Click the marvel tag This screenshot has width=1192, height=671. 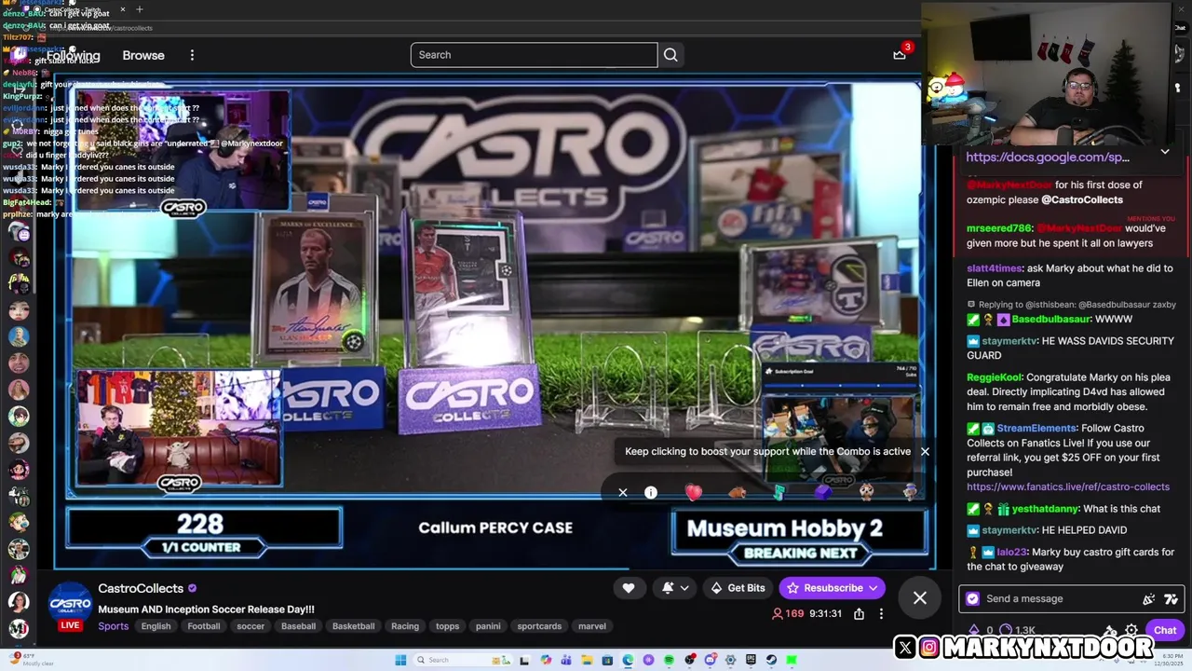pyautogui.click(x=592, y=626)
